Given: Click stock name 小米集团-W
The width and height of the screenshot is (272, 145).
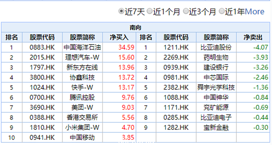Looking at the screenshot, I should click(x=82, y=127).
